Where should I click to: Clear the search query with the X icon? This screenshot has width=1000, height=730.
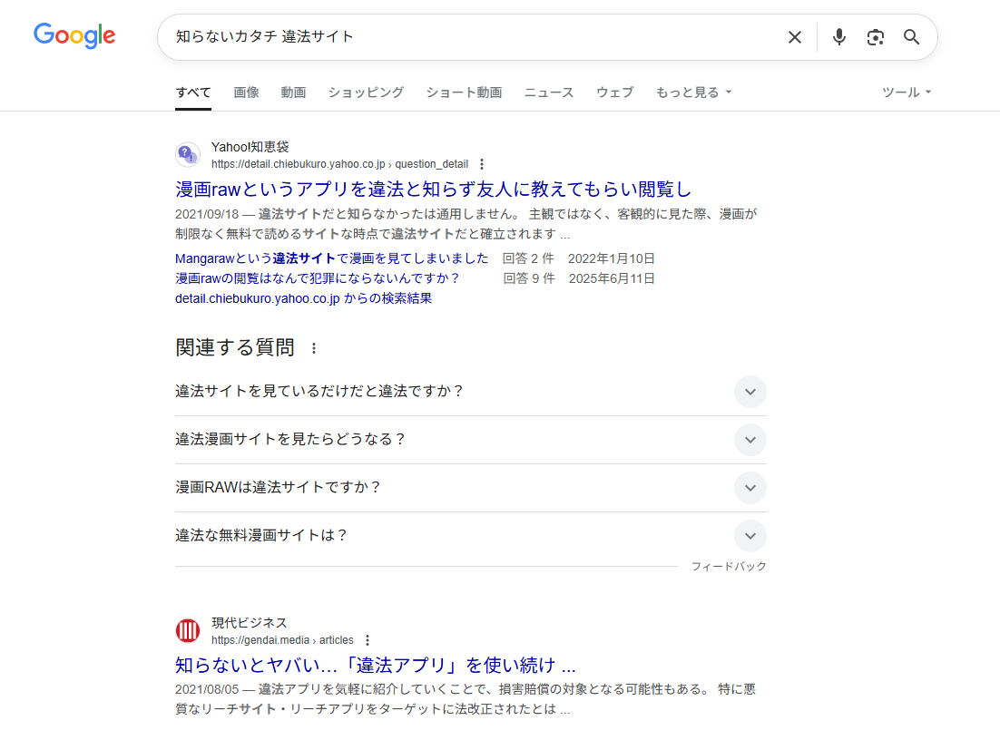click(795, 37)
